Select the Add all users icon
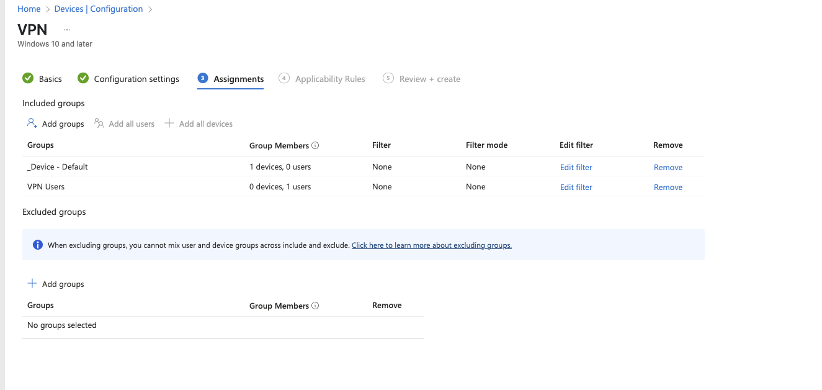 click(x=99, y=123)
